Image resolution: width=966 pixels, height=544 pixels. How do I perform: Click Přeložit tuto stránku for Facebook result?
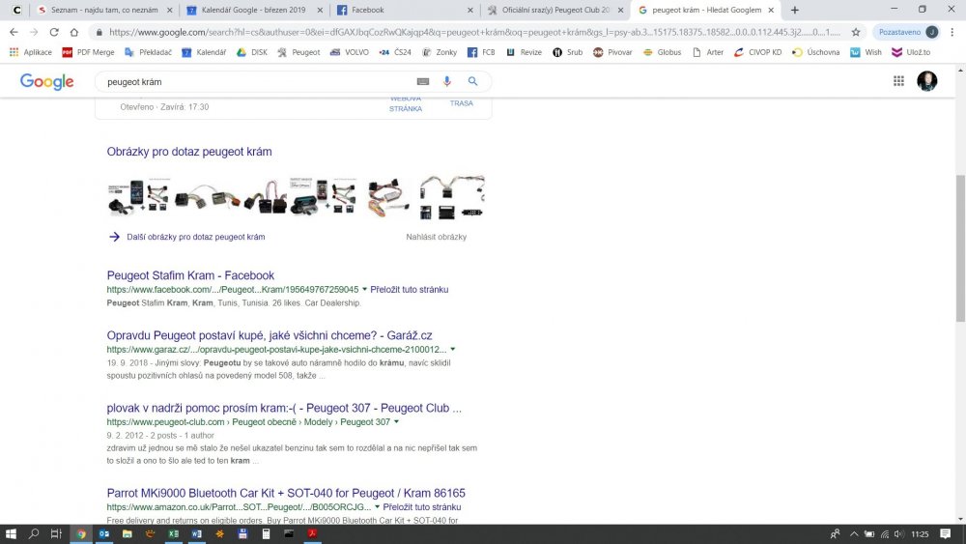click(409, 290)
